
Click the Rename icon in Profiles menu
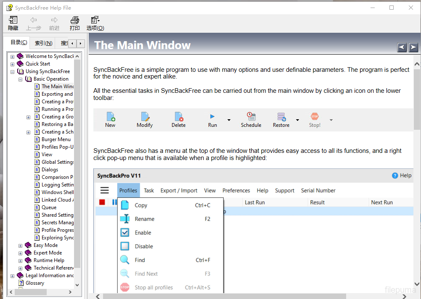pyautogui.click(x=125, y=219)
